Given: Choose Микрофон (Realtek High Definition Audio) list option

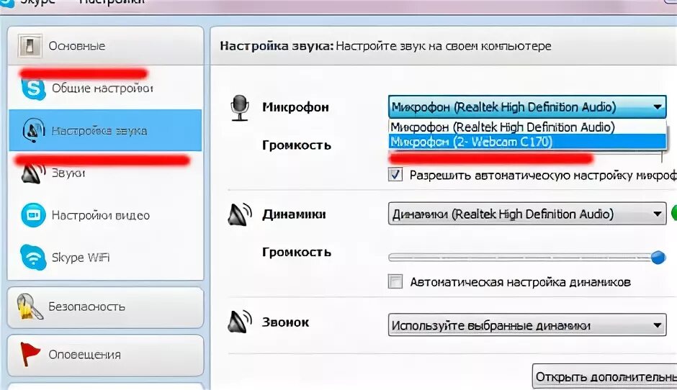Looking at the screenshot, I should tap(527, 127).
